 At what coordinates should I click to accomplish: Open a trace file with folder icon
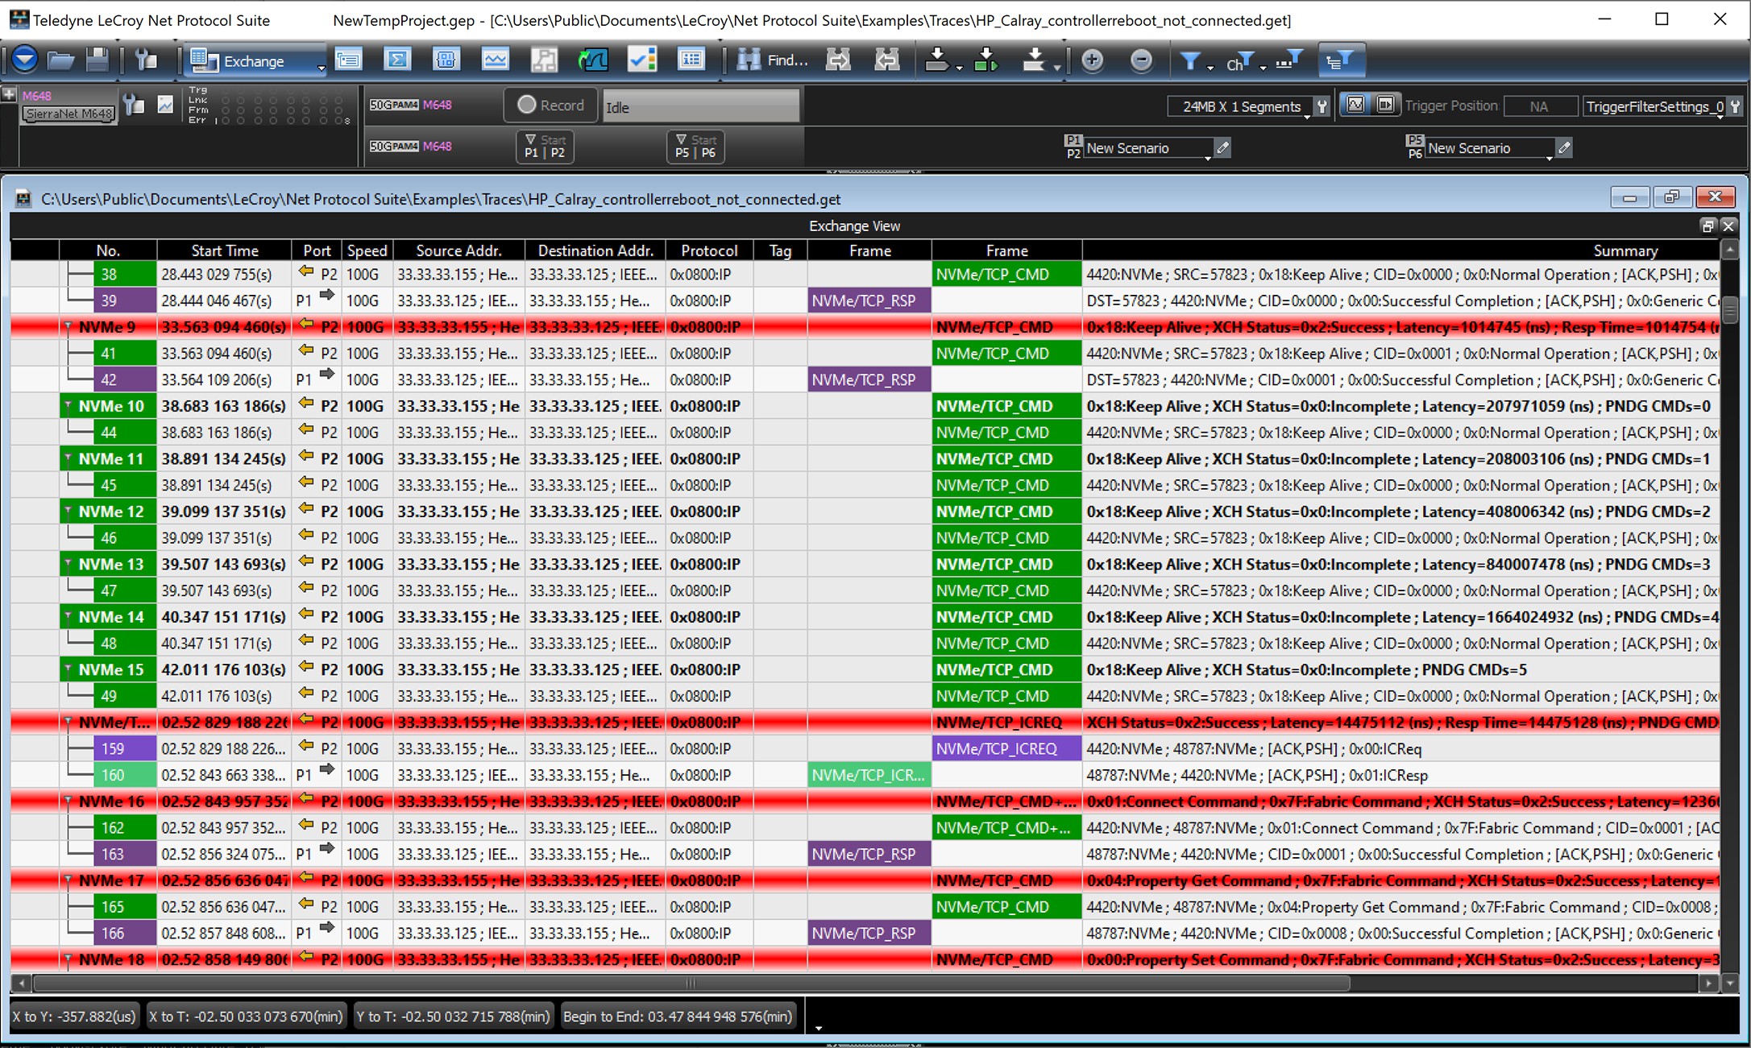[x=61, y=60]
